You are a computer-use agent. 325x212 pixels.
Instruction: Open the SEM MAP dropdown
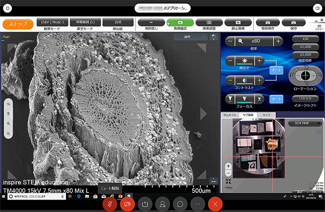(305, 123)
